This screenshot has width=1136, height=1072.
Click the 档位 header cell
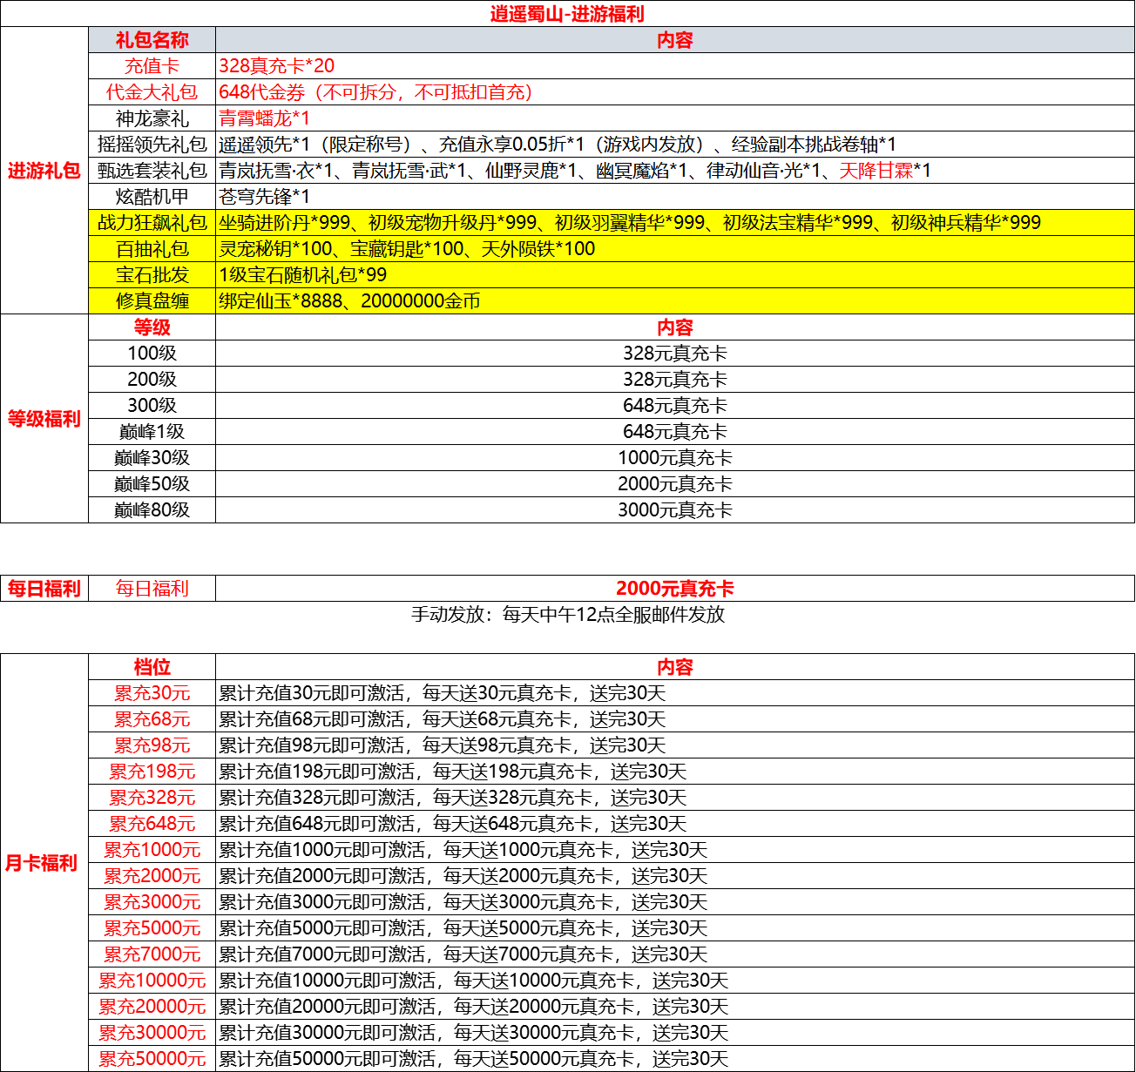pos(152,667)
